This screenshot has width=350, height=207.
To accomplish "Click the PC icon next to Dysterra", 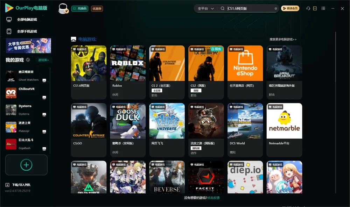I will 44,115.
